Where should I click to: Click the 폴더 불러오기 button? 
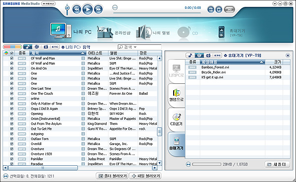point(112,176)
